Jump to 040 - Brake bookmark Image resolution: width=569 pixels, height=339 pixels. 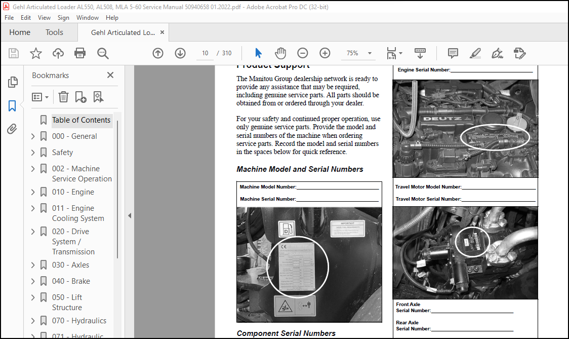pyautogui.click(x=71, y=281)
